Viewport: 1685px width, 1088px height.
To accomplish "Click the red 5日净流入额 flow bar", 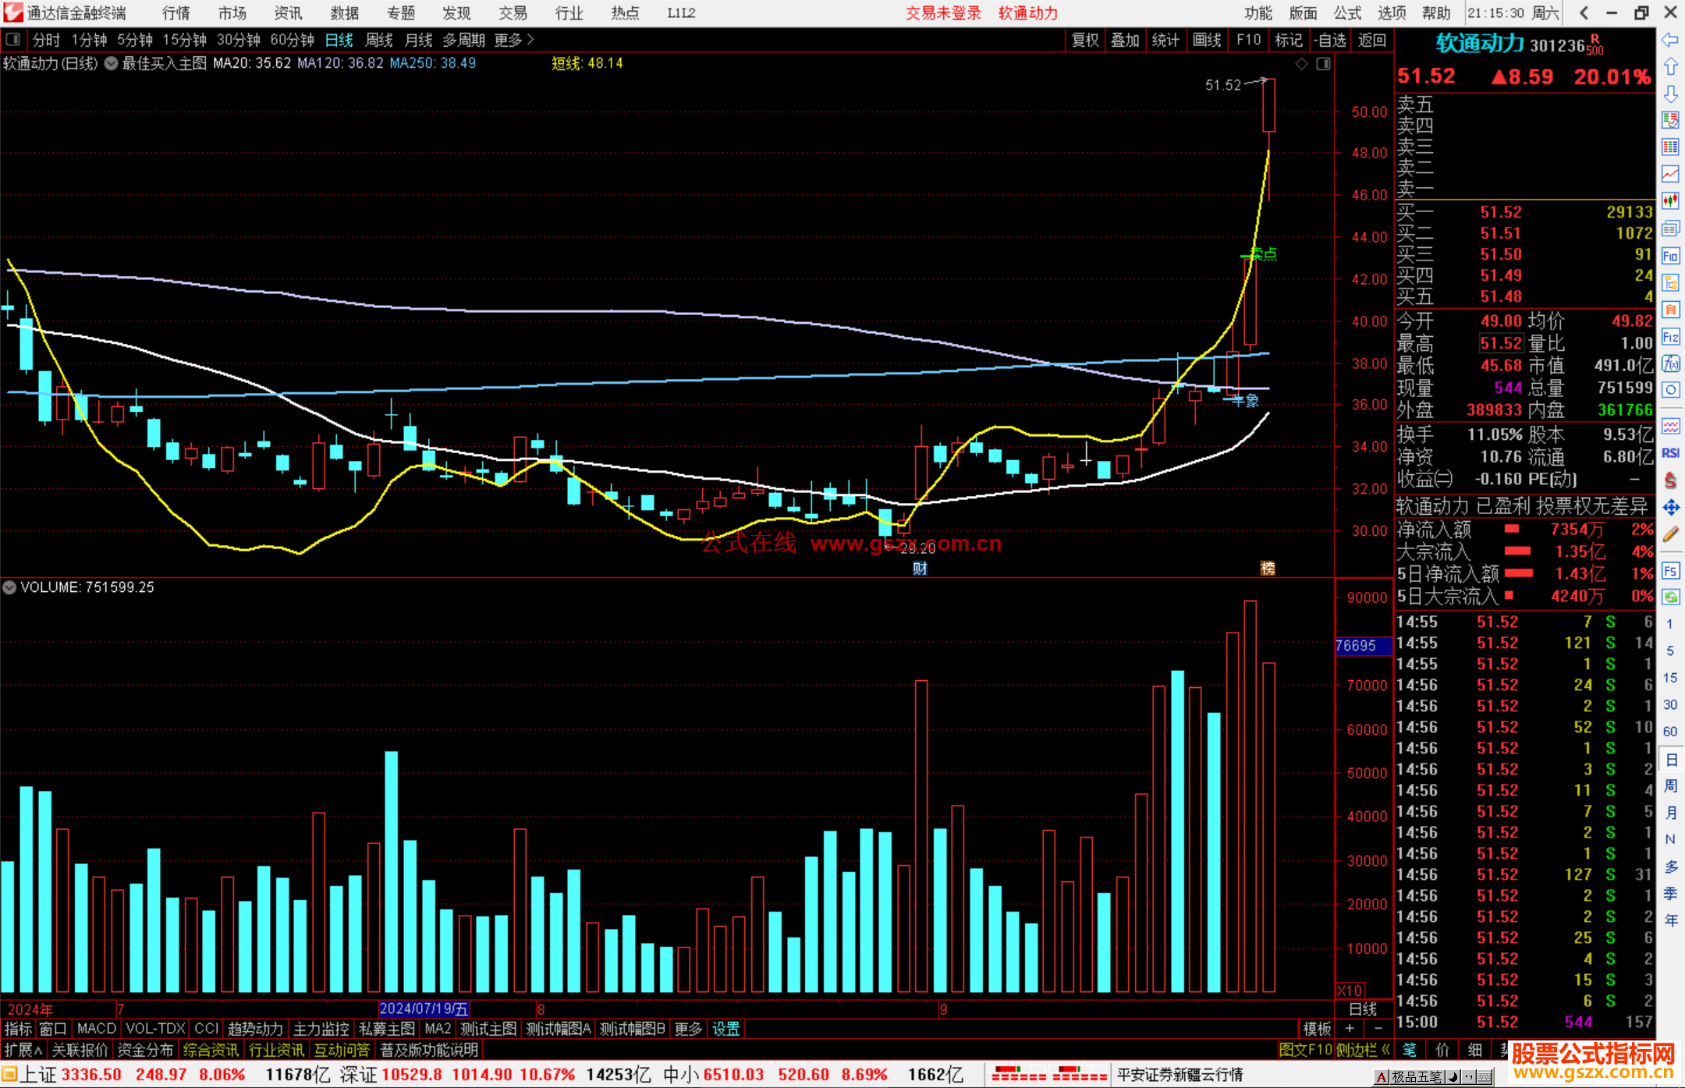I will pyautogui.click(x=1519, y=574).
